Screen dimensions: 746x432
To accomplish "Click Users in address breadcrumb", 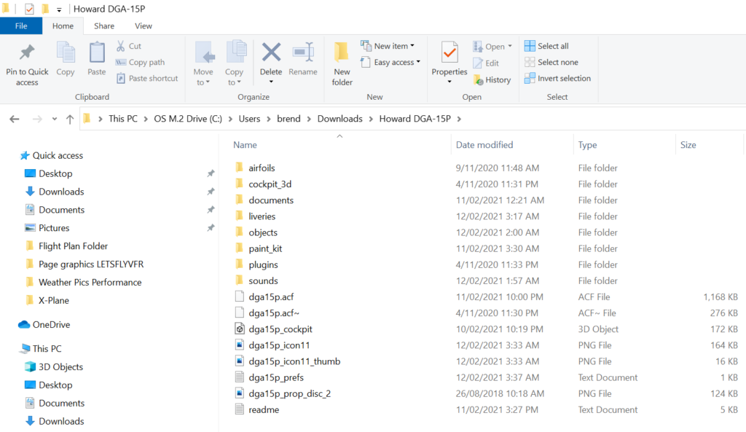I will pyautogui.click(x=249, y=119).
